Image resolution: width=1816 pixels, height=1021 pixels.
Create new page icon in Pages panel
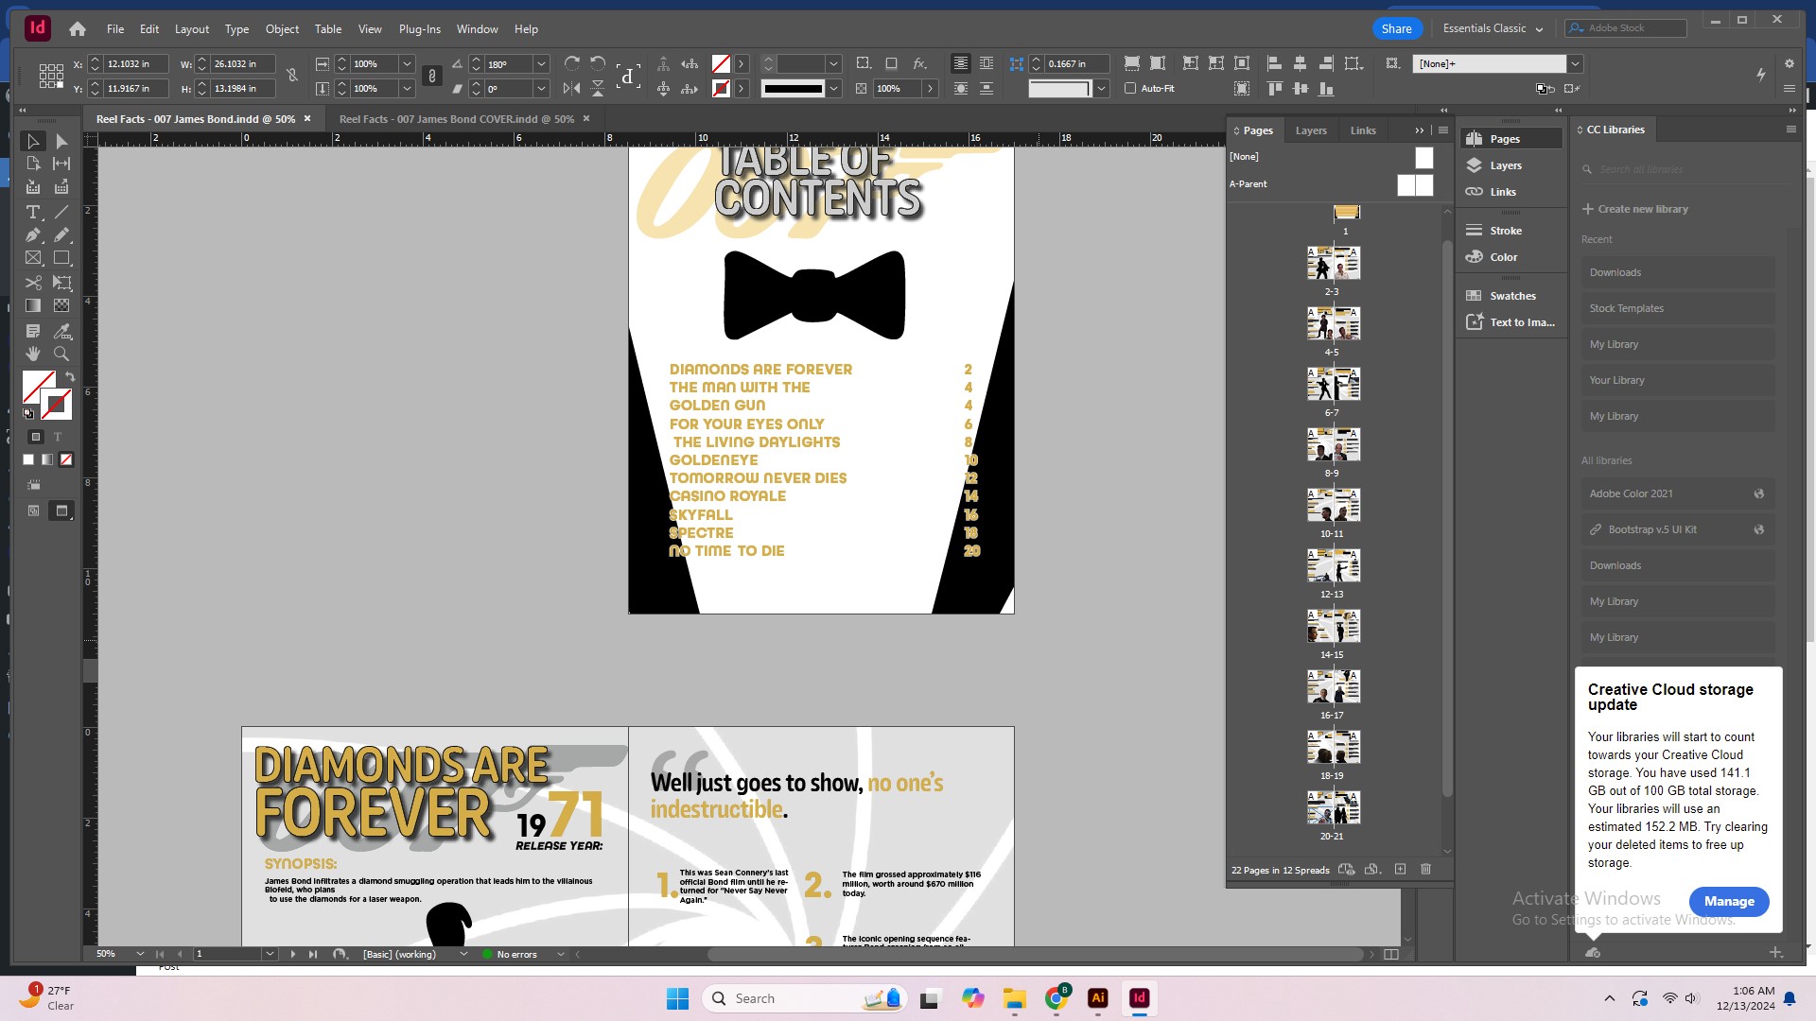(x=1400, y=870)
